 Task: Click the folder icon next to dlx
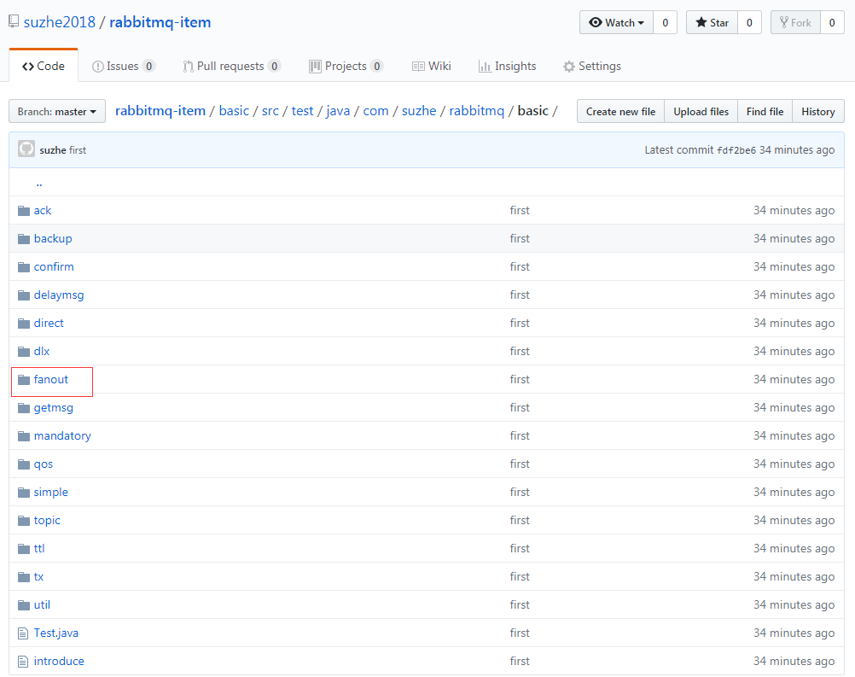(x=23, y=352)
